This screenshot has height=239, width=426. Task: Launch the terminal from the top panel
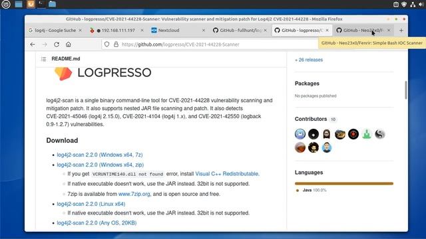pos(41,4)
